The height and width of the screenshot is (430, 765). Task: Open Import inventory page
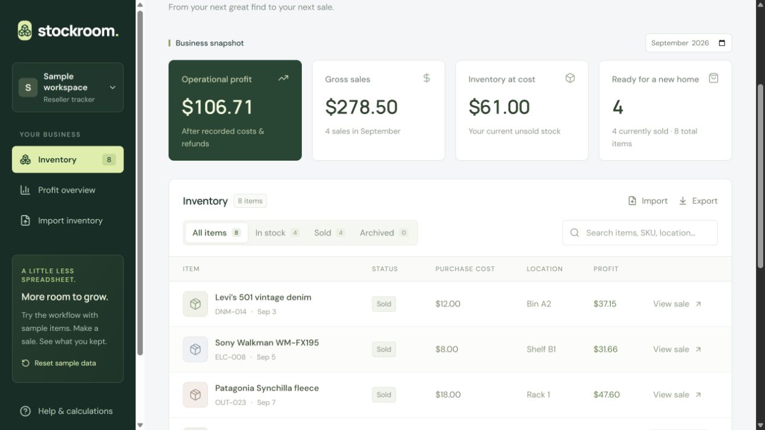coord(68,220)
